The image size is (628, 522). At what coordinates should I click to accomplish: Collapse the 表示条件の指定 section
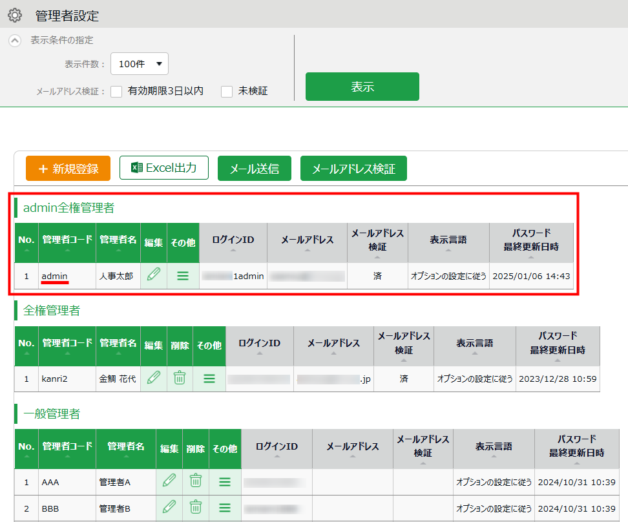(14, 40)
